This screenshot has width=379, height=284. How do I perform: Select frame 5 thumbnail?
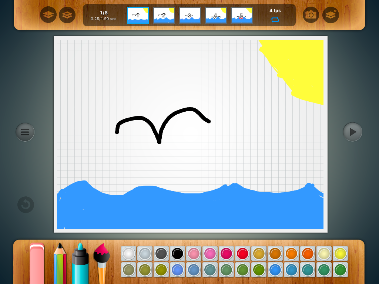coord(241,15)
